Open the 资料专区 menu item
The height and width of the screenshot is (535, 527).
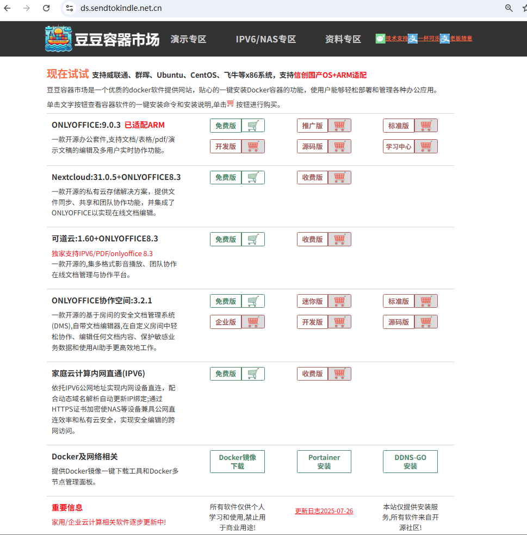pos(343,39)
